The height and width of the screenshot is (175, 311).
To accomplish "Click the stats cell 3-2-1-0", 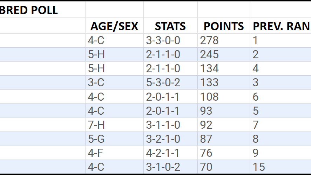I will tap(170, 139).
